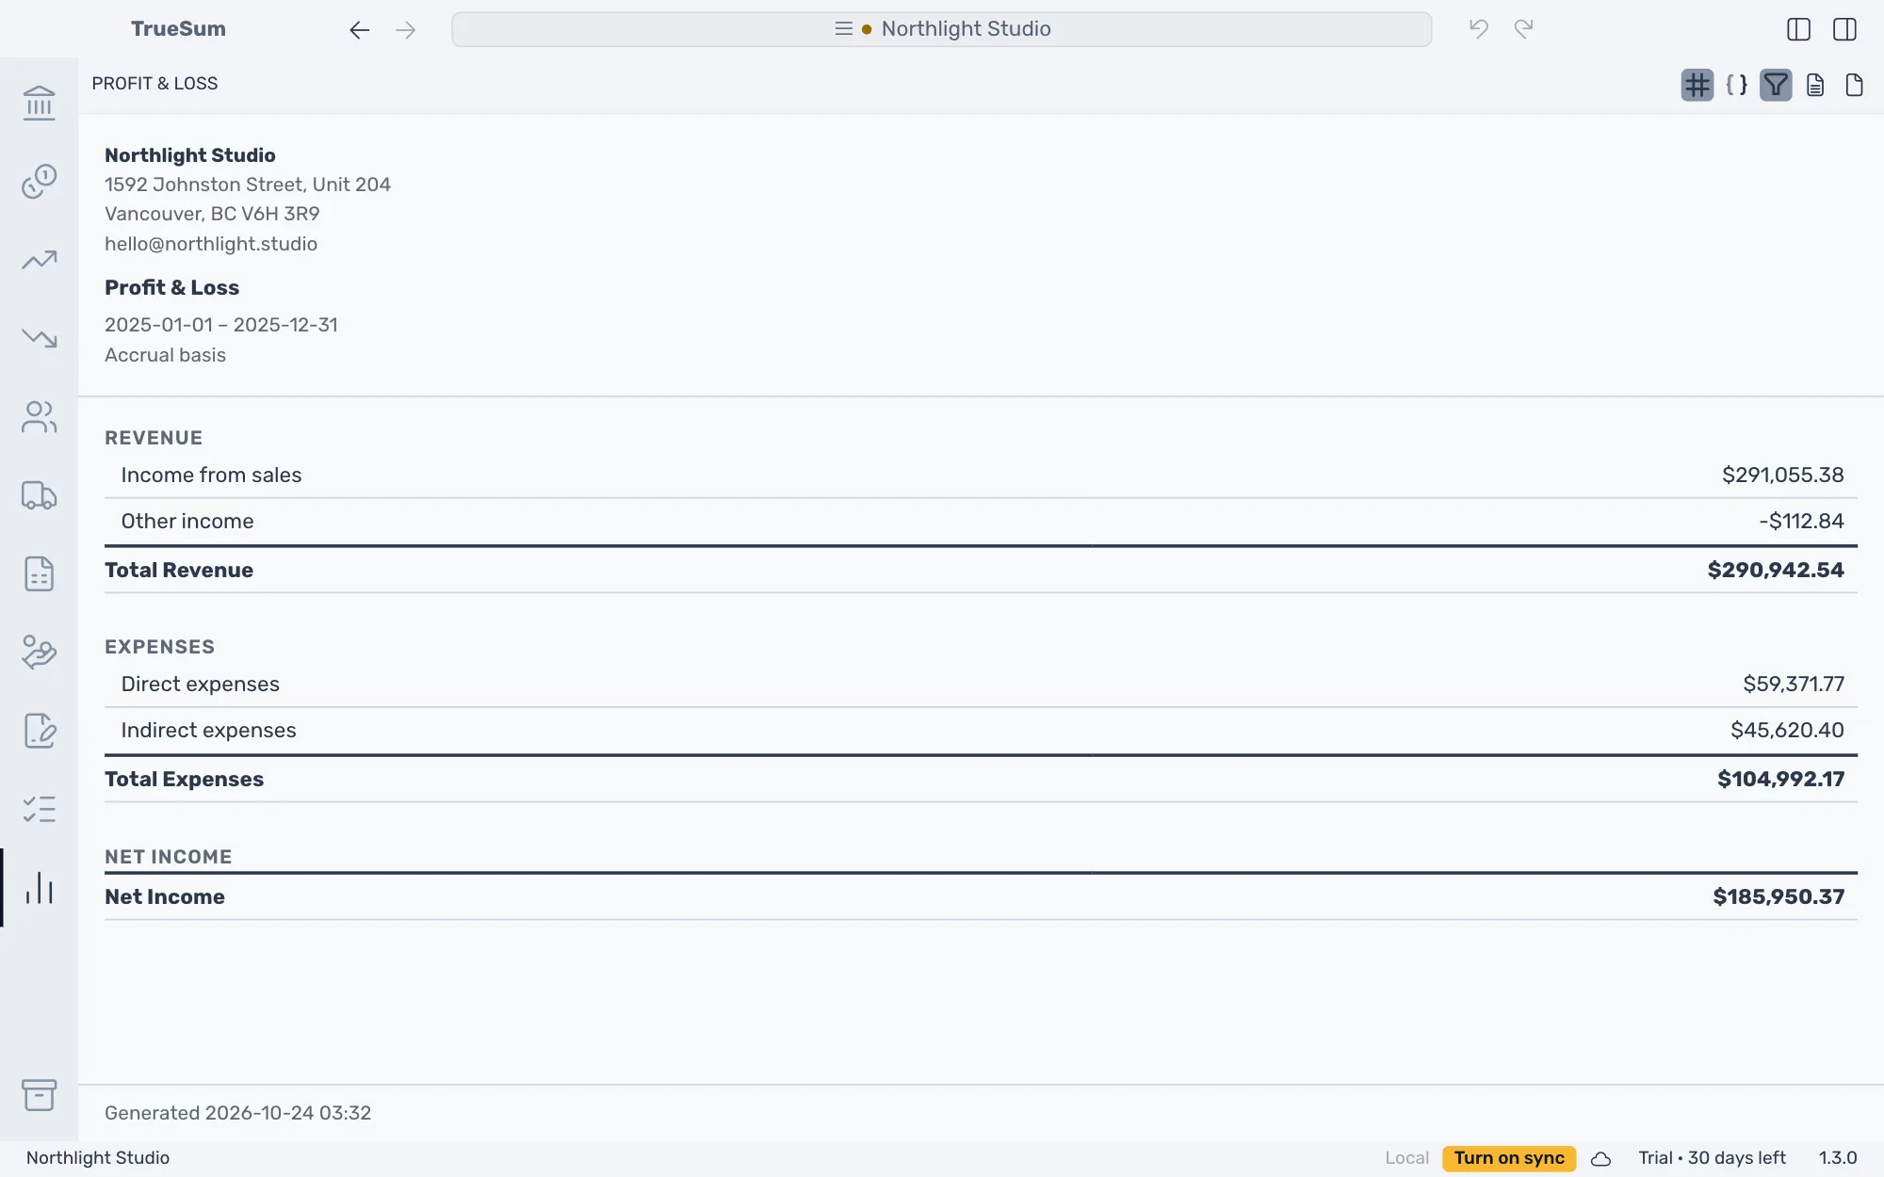Open the upward trending income icon
The width and height of the screenshot is (1884, 1177).
tap(39, 260)
